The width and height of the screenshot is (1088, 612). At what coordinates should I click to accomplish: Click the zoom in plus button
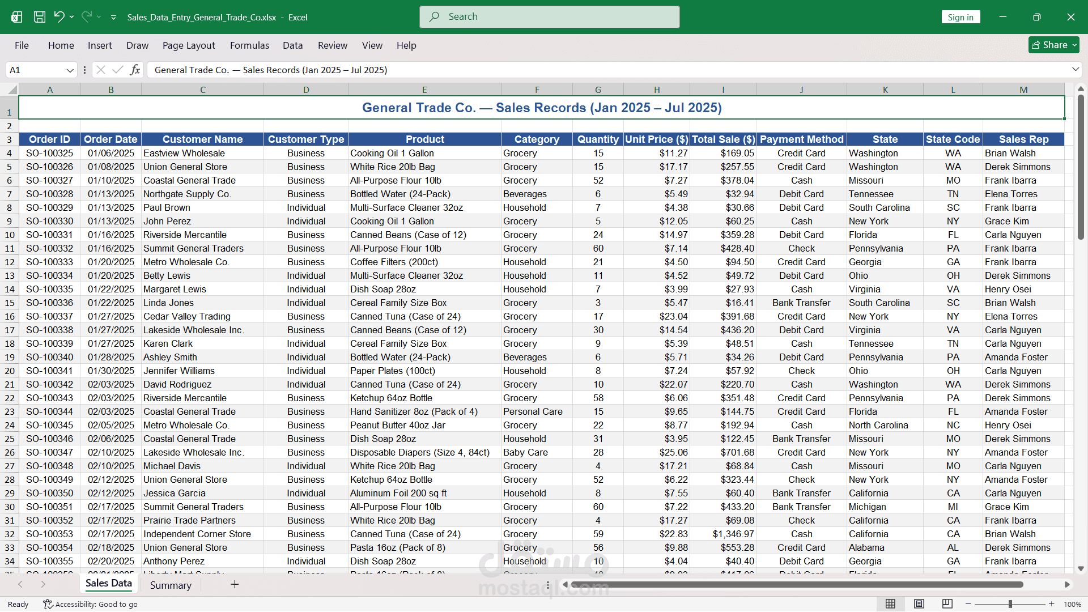pyautogui.click(x=1052, y=604)
